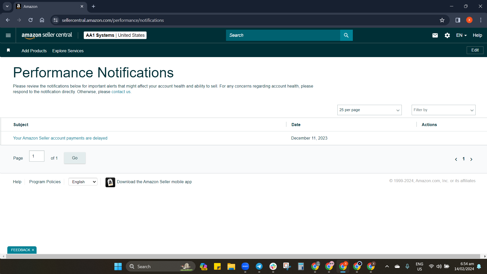487x274 pixels.
Task: Open Copilot preview from the taskbar
Action: [203, 266]
